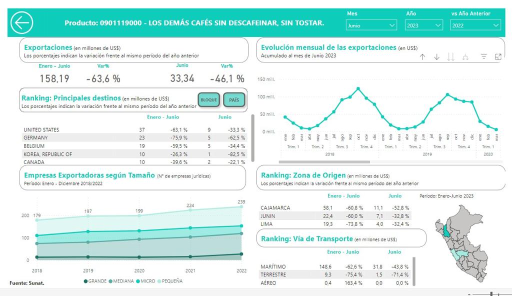The image size is (512, 296).
Task: Open the vs Año Anterior dropdown
Action: click(x=475, y=25)
